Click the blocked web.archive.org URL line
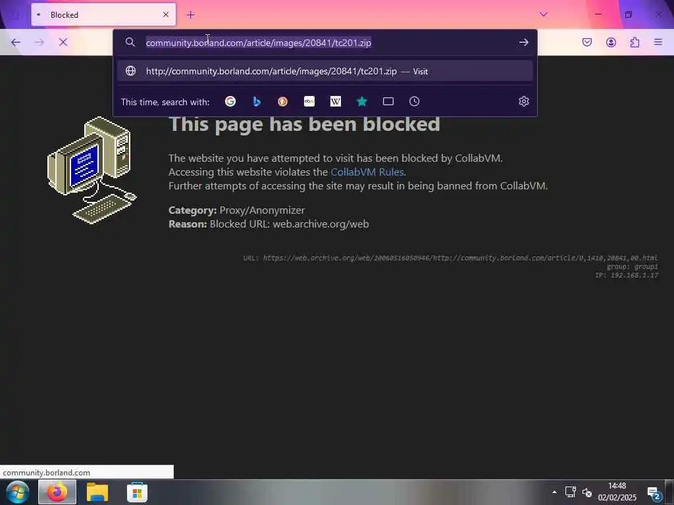Image resolution: width=674 pixels, height=505 pixels. click(x=450, y=258)
